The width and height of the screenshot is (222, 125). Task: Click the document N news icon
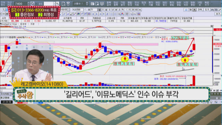pos(63,4)
